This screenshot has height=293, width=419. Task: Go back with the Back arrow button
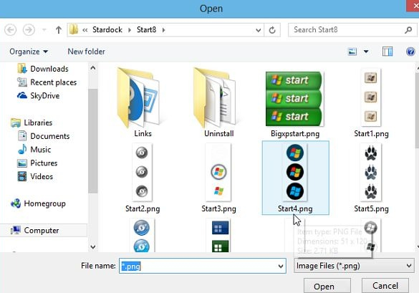[11, 29]
